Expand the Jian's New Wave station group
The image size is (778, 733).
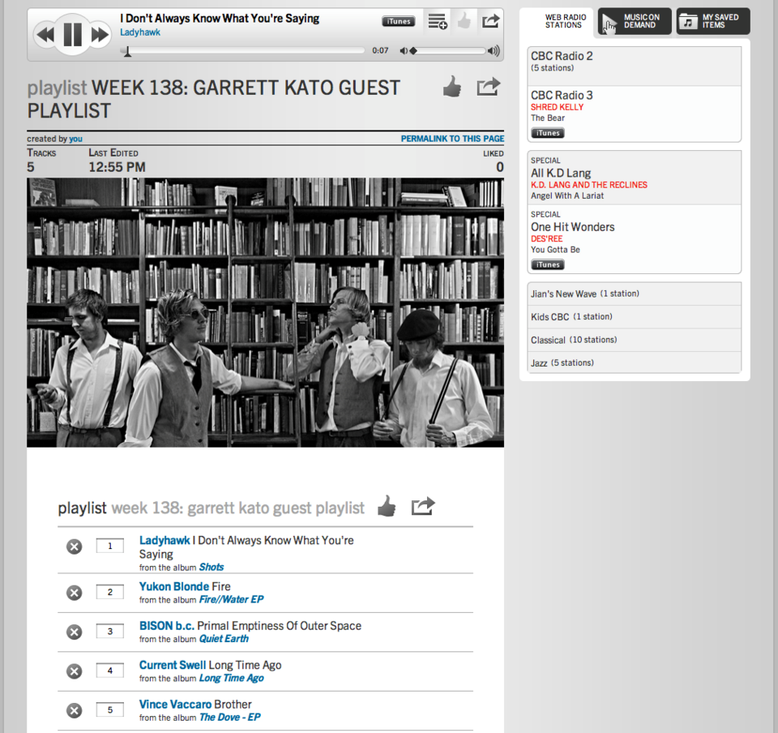[634, 294]
